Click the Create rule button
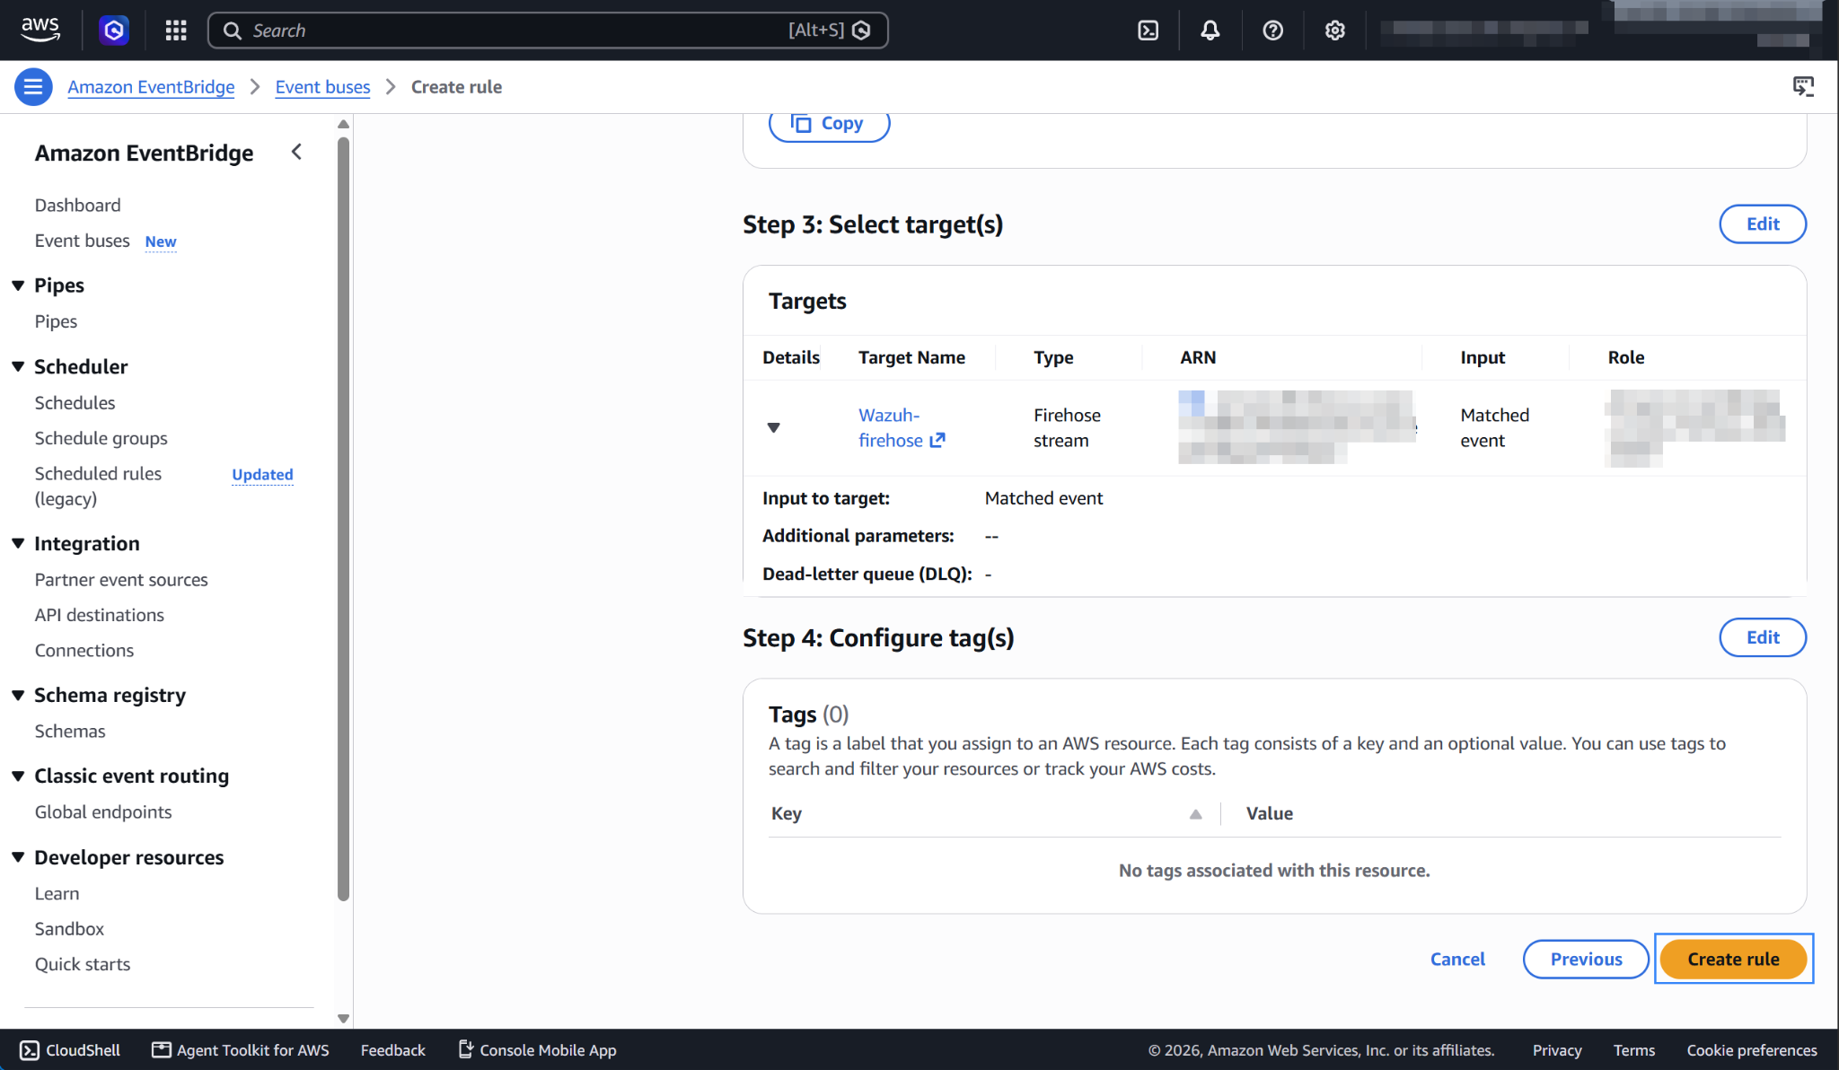The width and height of the screenshot is (1839, 1070). (1733, 959)
